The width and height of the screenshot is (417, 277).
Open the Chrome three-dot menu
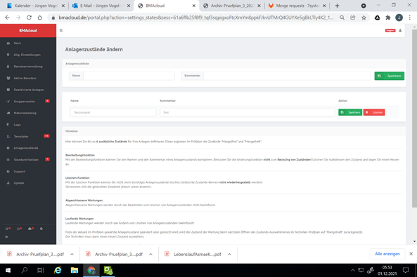click(x=409, y=18)
